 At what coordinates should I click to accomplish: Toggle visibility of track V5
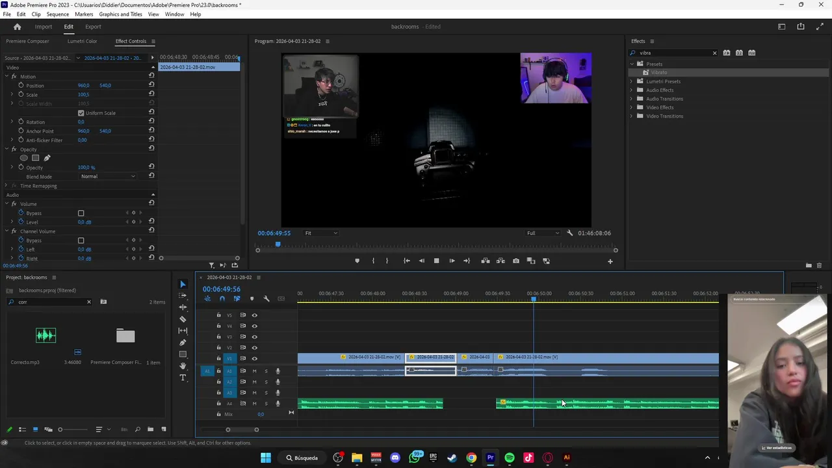254,315
